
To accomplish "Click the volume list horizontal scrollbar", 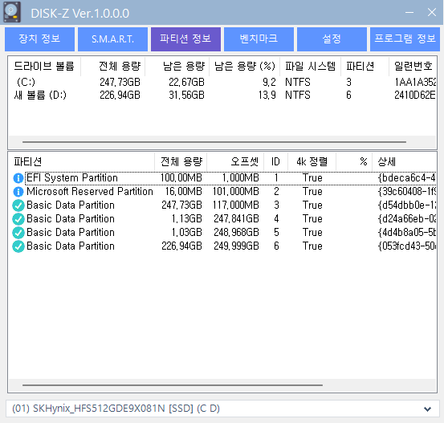I will pyautogui.click(x=214, y=142).
